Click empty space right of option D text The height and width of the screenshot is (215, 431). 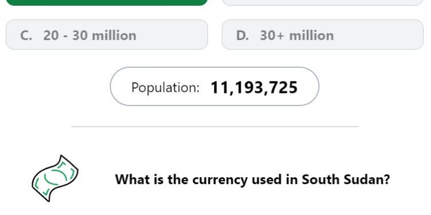[378, 34]
